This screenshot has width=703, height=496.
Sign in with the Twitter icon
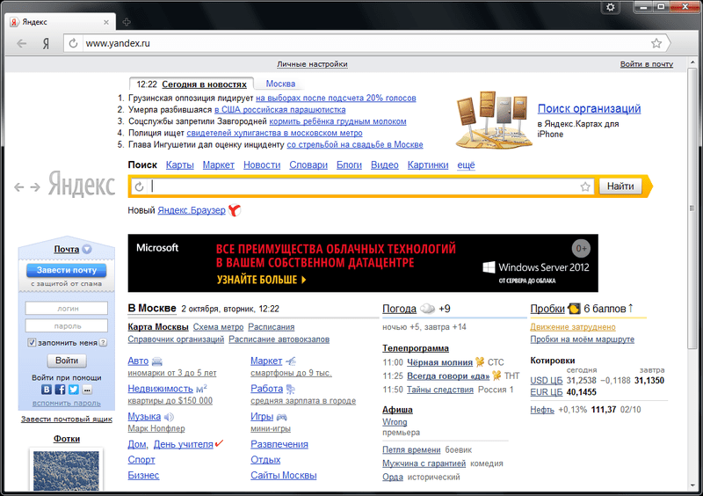pyautogui.click(x=74, y=389)
